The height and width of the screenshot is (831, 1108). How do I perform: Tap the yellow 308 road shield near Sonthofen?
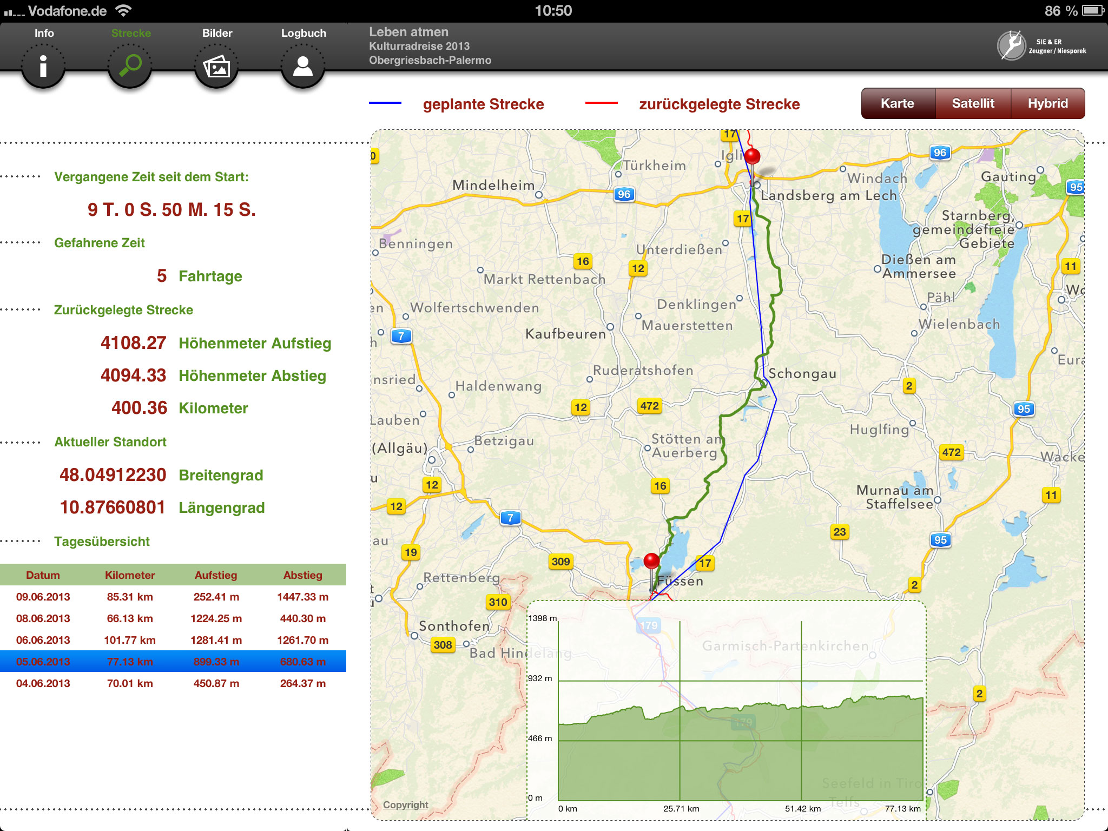tap(443, 644)
